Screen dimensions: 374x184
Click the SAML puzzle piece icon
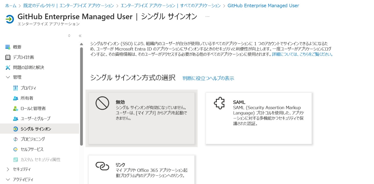tap(219, 103)
